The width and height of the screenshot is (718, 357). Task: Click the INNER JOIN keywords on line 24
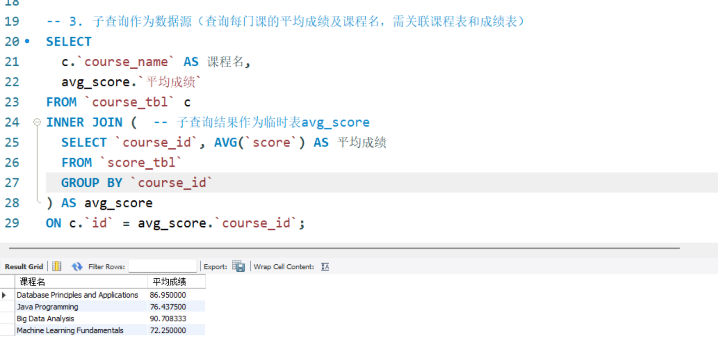coord(84,122)
